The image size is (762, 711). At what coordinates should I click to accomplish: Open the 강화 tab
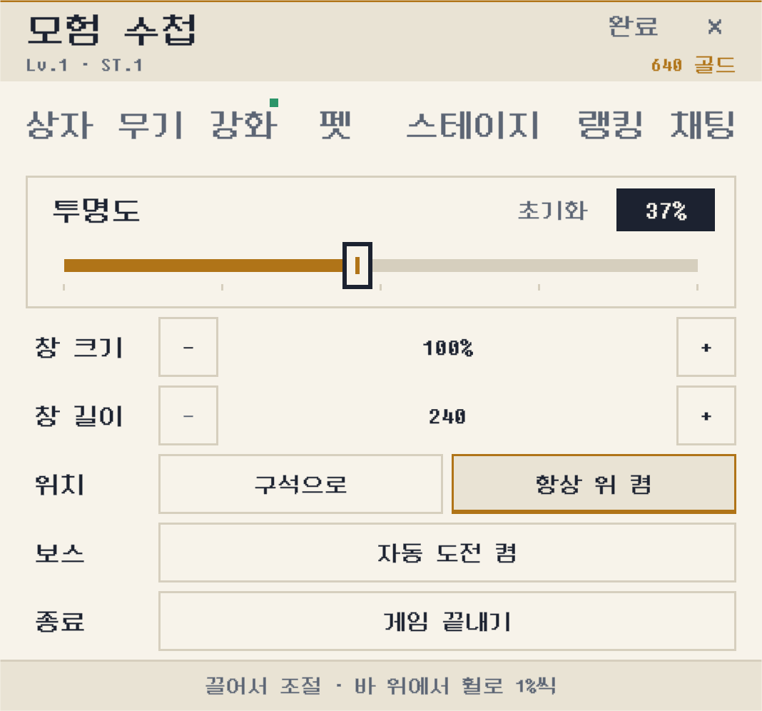(x=243, y=125)
